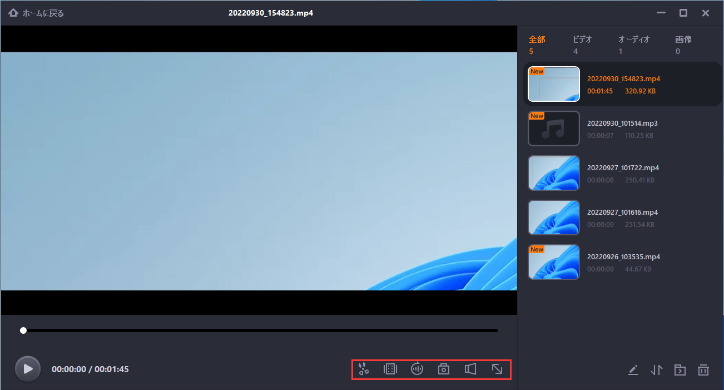This screenshot has height=390, width=724.
Task: Open the 20220927_101722.mp4 thumbnail
Action: [553, 173]
